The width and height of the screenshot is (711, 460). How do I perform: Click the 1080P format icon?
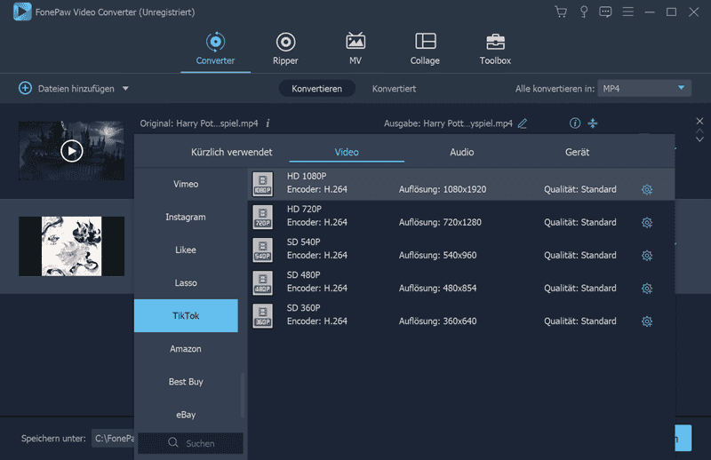click(x=263, y=184)
